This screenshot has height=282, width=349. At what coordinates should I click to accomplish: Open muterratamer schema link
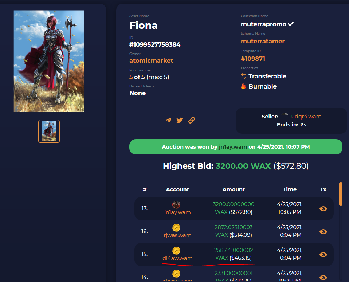[263, 41]
